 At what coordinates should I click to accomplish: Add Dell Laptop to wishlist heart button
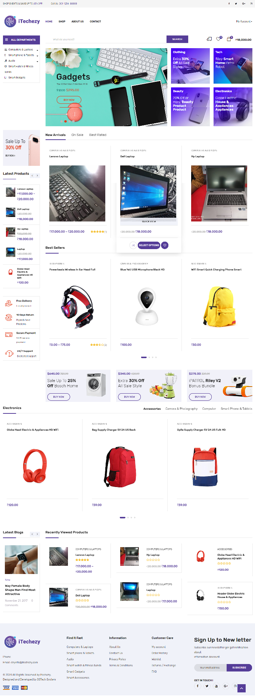pyautogui.click(x=165, y=245)
